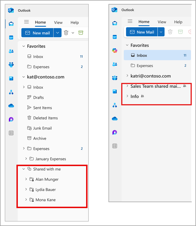Open Groups icon in left Outlook sidebar
This screenshot has height=226, width=196.
[11, 65]
